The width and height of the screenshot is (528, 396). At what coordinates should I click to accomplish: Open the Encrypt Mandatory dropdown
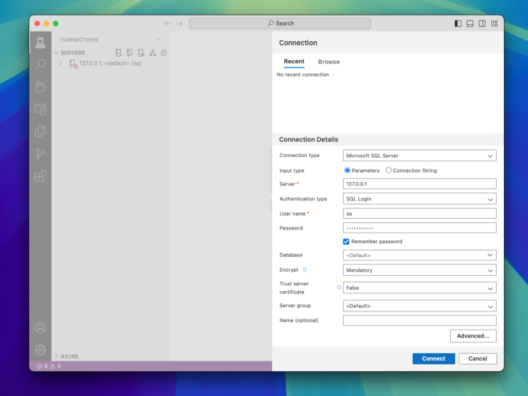click(x=419, y=270)
